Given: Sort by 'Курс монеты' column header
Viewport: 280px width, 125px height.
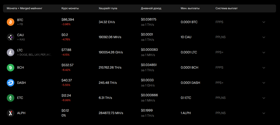Looking at the screenshot, I should 70,8.
